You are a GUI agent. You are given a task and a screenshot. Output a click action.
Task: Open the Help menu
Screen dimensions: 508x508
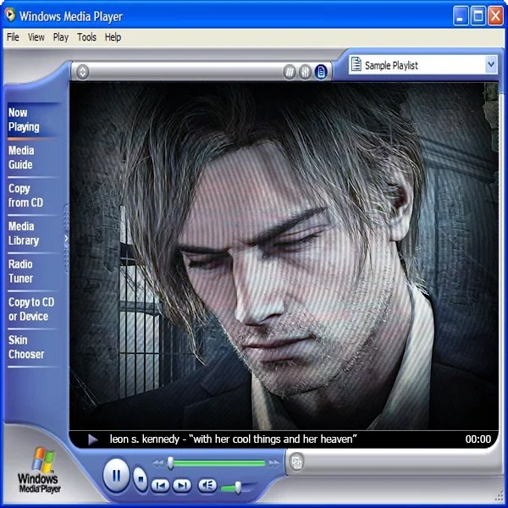[113, 37]
